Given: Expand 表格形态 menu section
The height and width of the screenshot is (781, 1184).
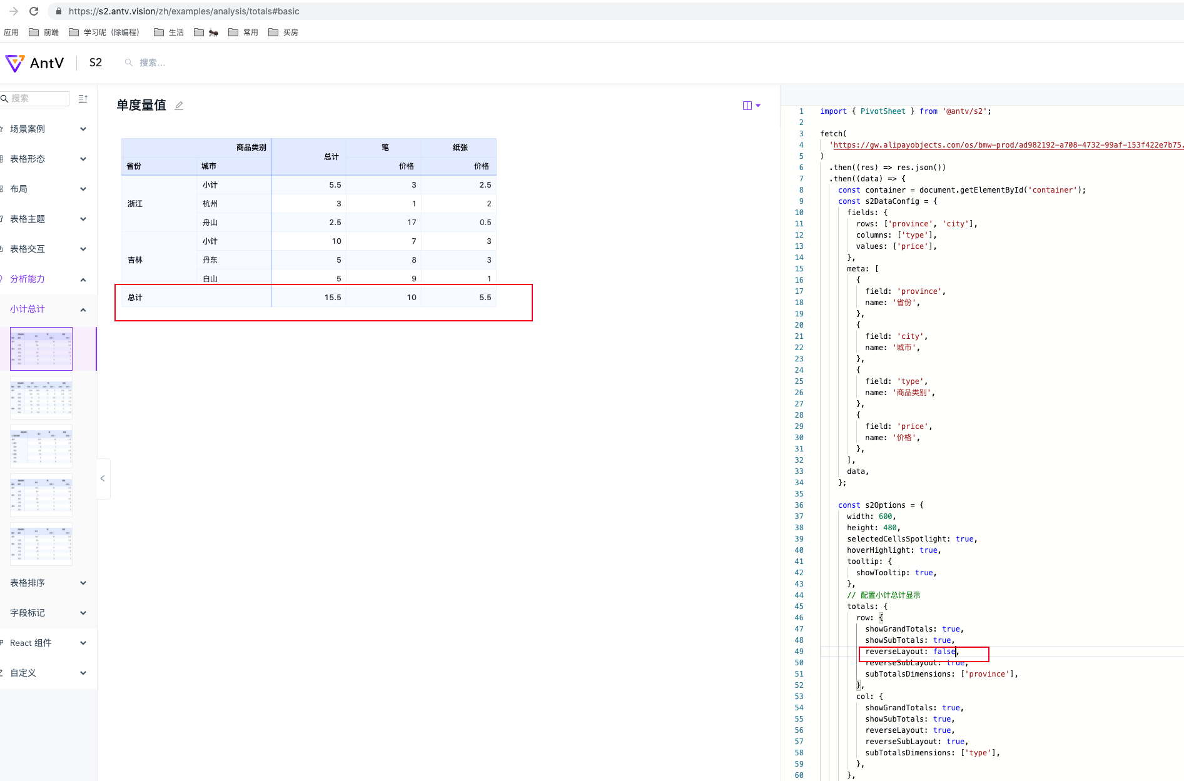Looking at the screenshot, I should [48, 159].
